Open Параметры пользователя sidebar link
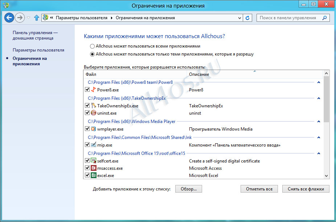336x222 pixels. coord(38,50)
